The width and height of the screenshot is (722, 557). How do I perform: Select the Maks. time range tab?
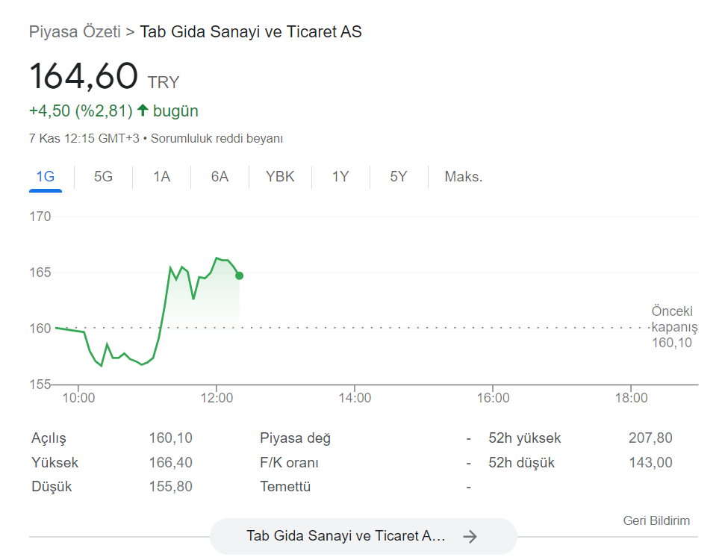(x=463, y=177)
